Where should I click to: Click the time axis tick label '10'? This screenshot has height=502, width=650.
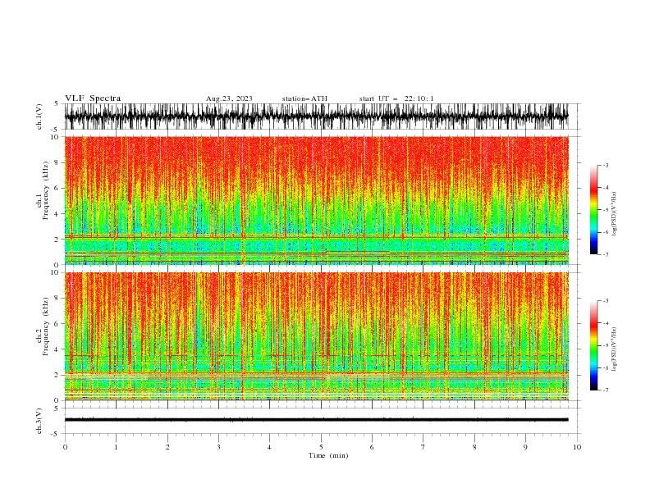click(577, 447)
